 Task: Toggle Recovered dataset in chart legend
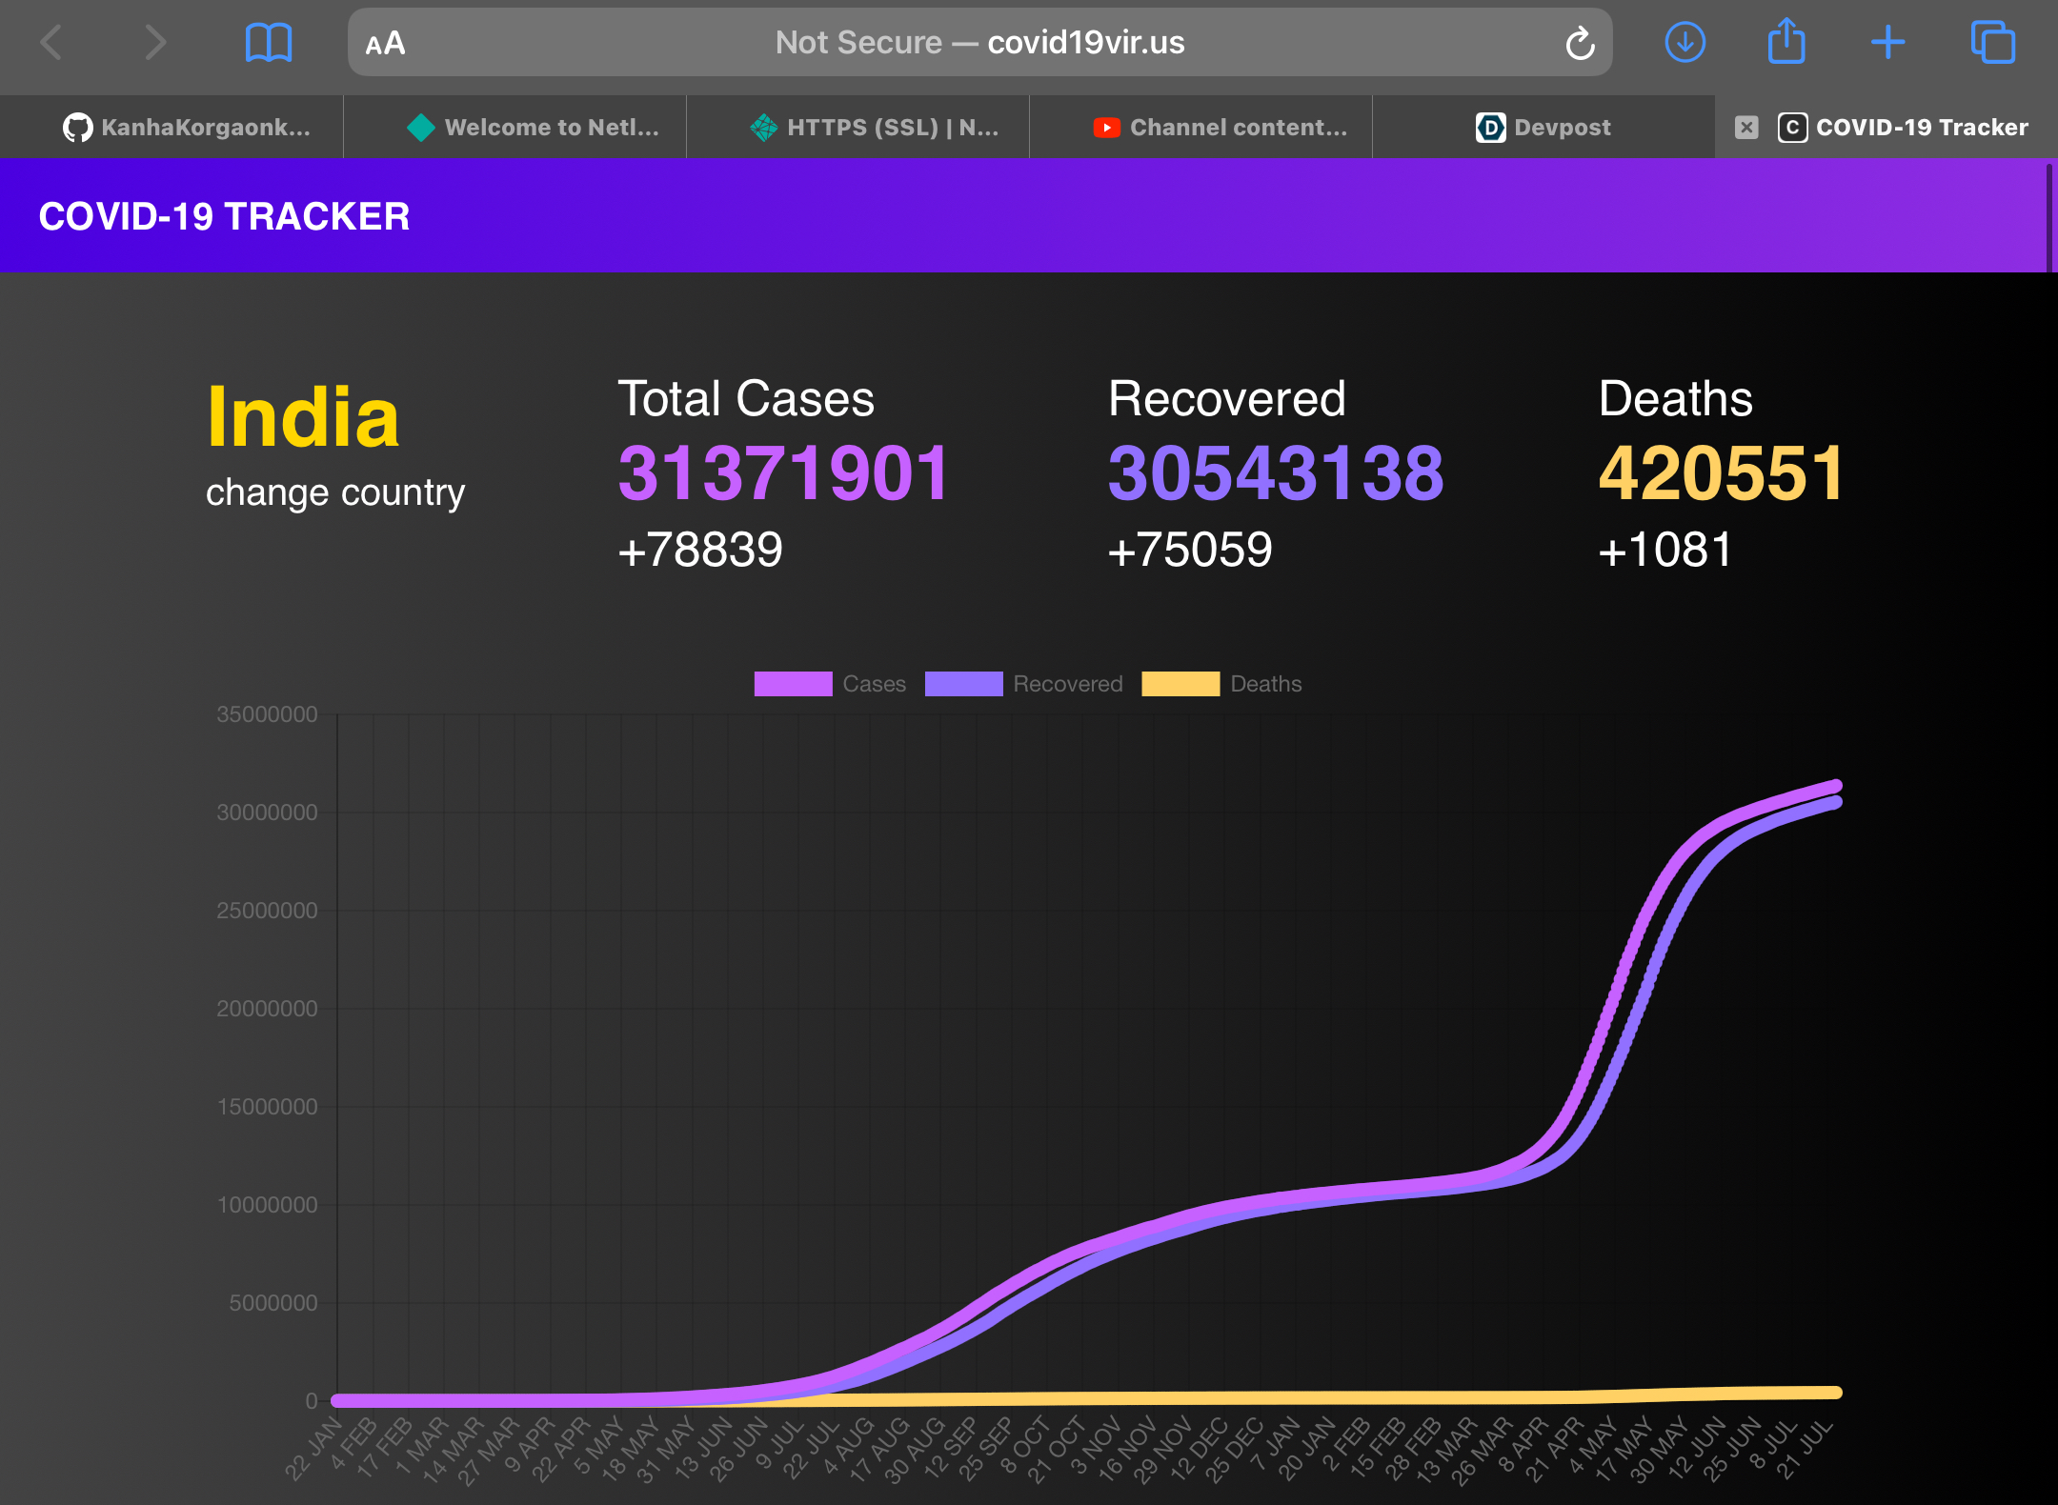point(1023,684)
